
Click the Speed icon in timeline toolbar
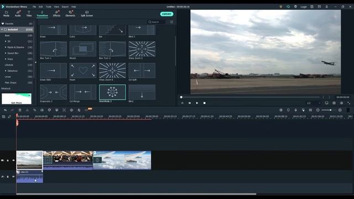pos(42,110)
